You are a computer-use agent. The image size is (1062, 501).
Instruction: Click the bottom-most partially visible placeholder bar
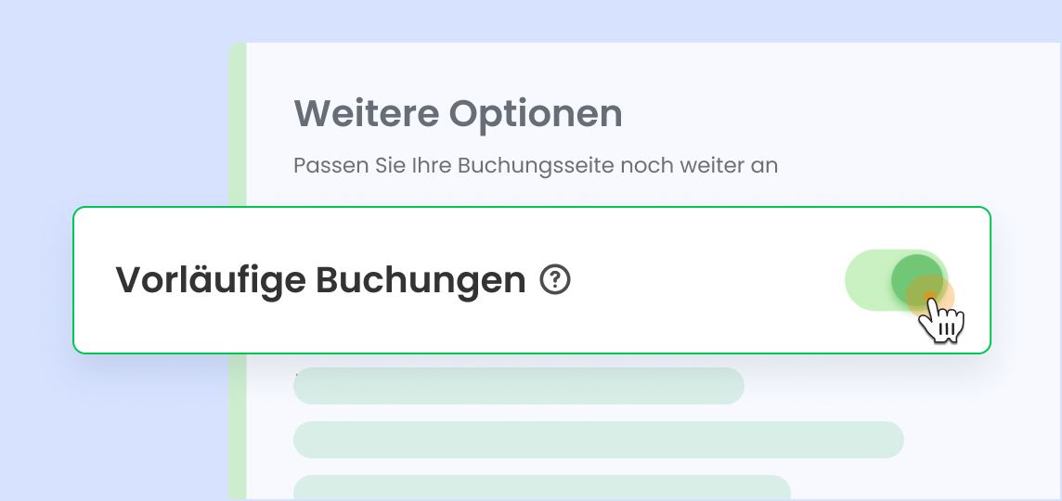[x=541, y=487]
